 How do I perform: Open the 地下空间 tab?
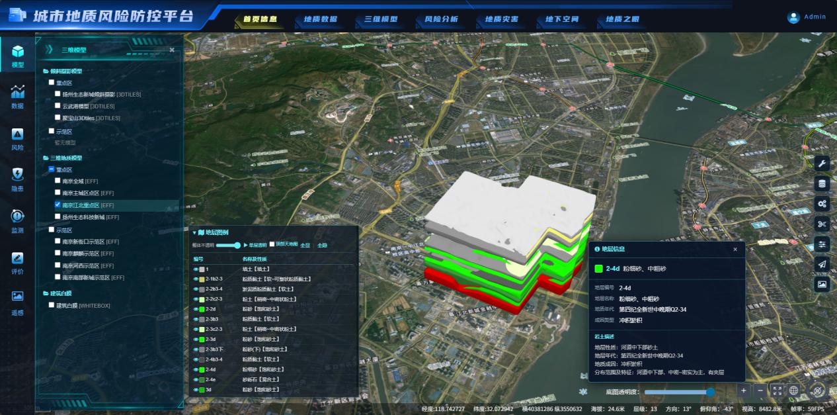click(x=562, y=19)
